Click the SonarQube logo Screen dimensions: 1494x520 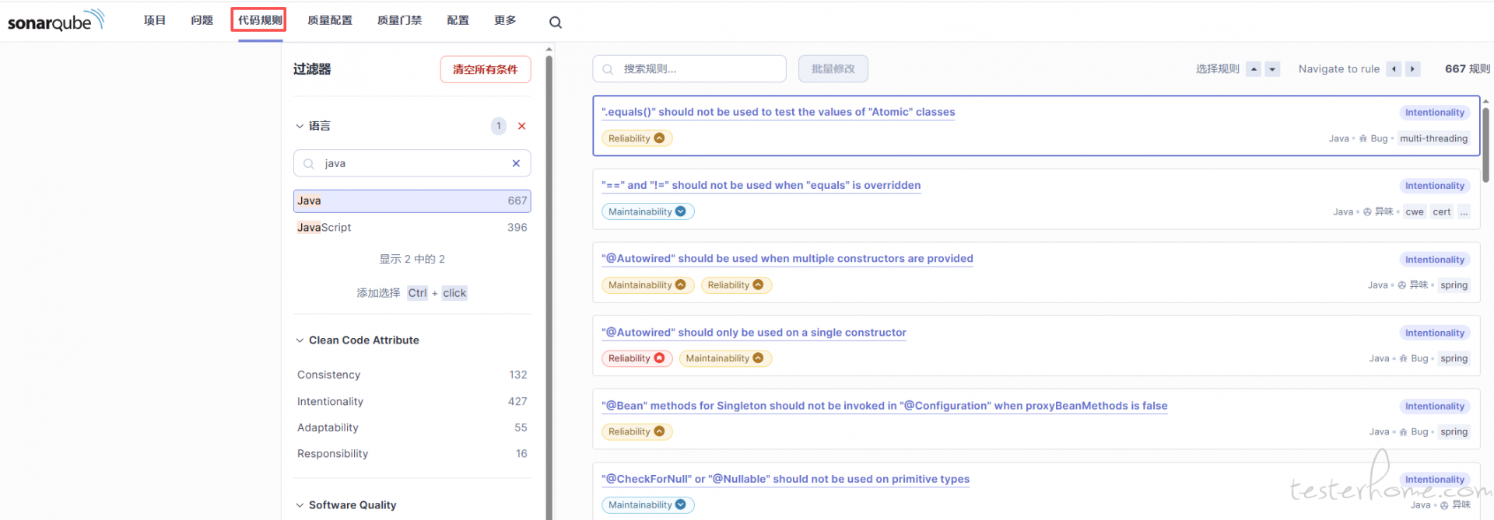pyautogui.click(x=55, y=21)
